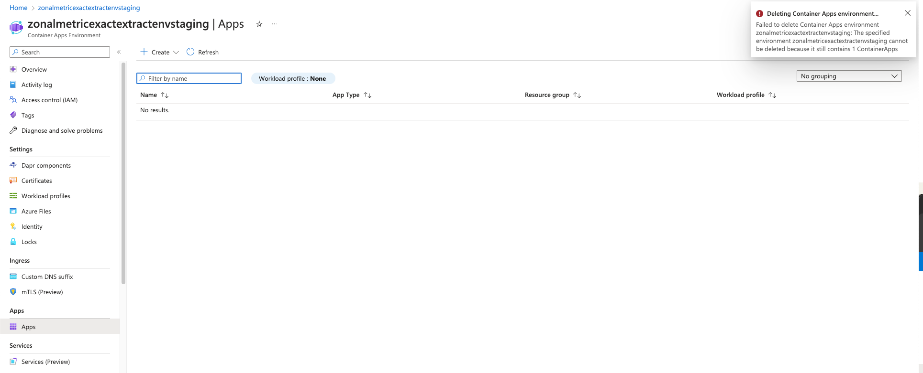Sort by Workload profile column arrows
The width and height of the screenshot is (923, 373).
(772, 95)
